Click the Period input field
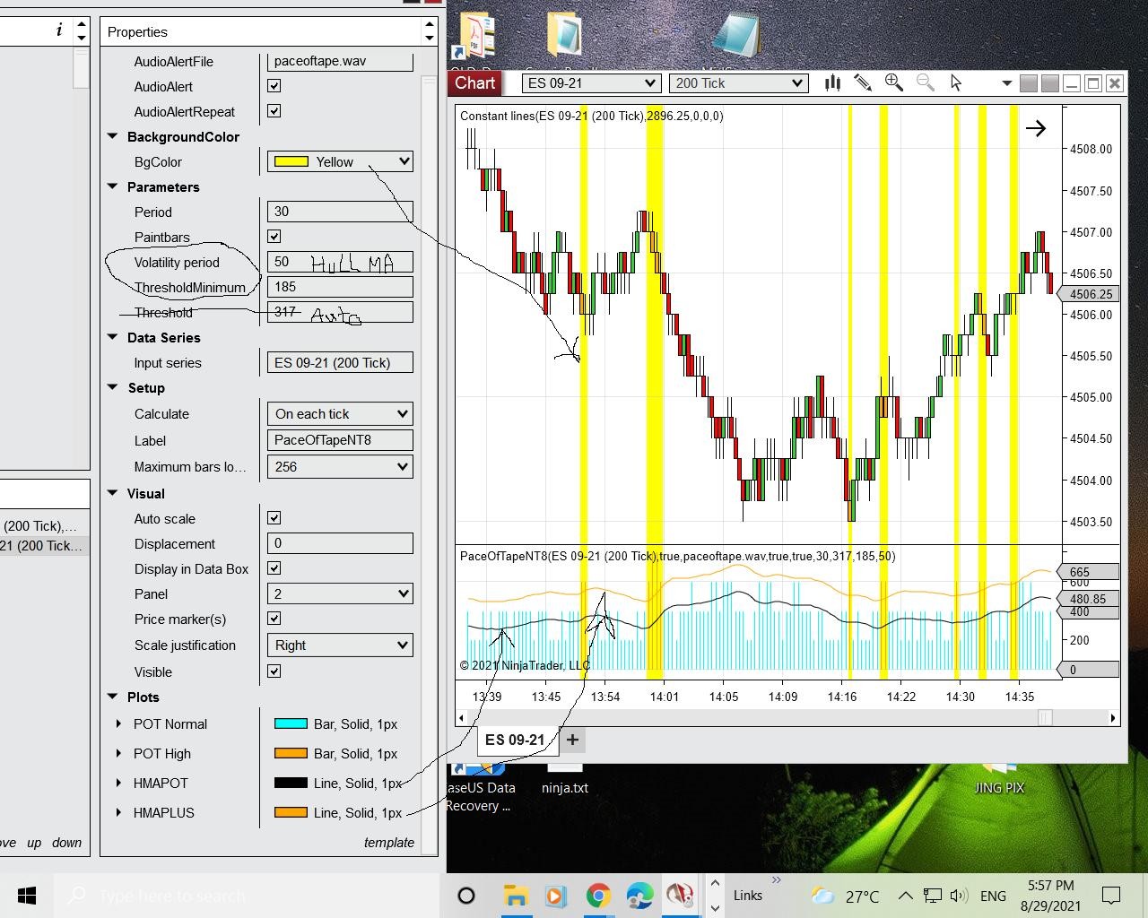The height and width of the screenshot is (918, 1148). click(339, 212)
